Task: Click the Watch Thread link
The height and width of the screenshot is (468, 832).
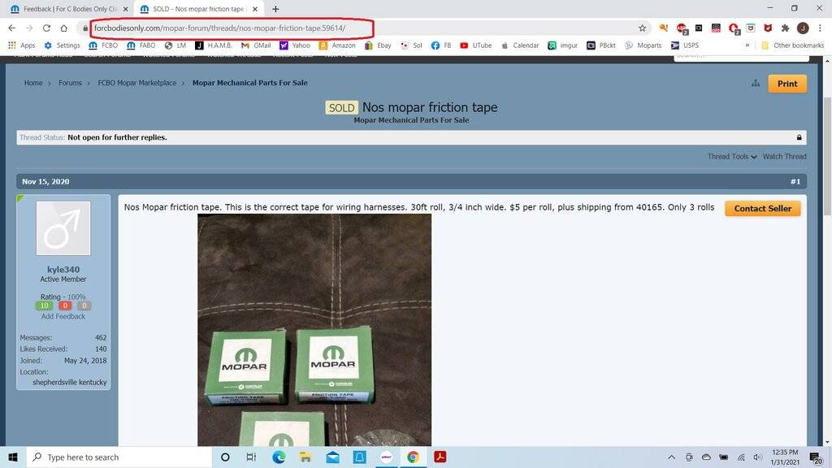Action: click(x=784, y=157)
